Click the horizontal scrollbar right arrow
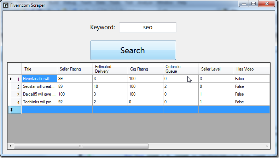279x158 pixels. [267, 146]
